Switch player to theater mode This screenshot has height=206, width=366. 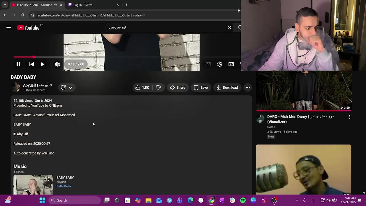tap(231, 64)
